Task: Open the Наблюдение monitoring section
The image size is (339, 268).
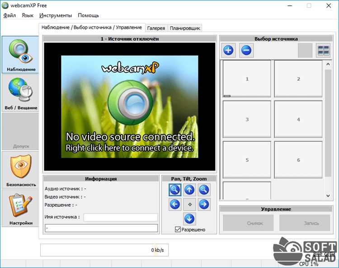Action: (20, 55)
